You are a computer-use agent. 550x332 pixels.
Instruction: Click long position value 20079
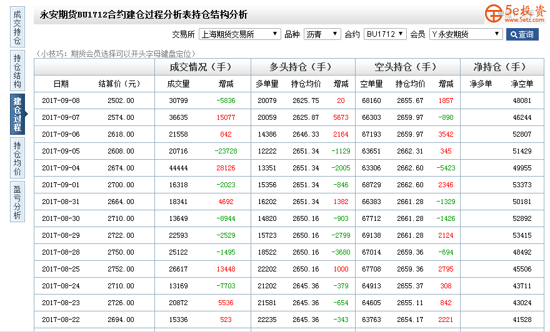[267, 101]
